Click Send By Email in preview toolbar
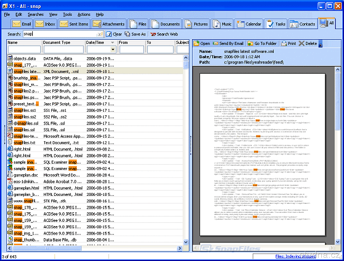Viewport: 344px width, 261px height. click(228, 43)
